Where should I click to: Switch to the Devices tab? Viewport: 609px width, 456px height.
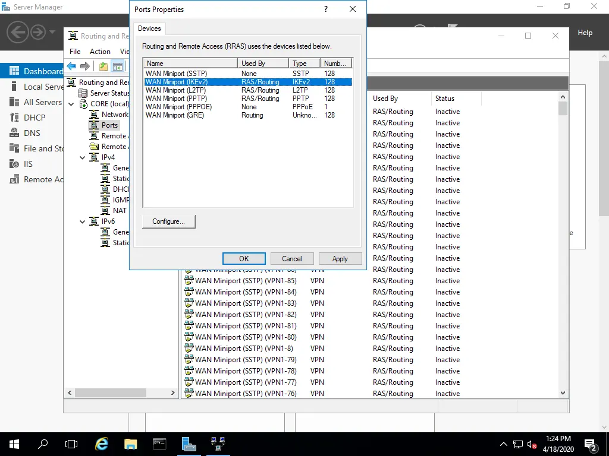click(x=149, y=28)
